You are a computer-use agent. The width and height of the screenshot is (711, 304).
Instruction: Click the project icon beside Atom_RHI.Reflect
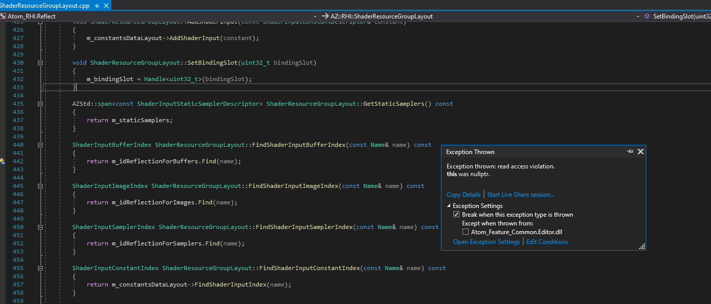pyautogui.click(x=4, y=16)
